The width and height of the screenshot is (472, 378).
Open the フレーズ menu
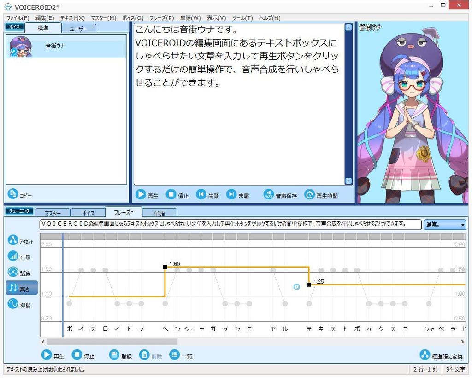[161, 18]
